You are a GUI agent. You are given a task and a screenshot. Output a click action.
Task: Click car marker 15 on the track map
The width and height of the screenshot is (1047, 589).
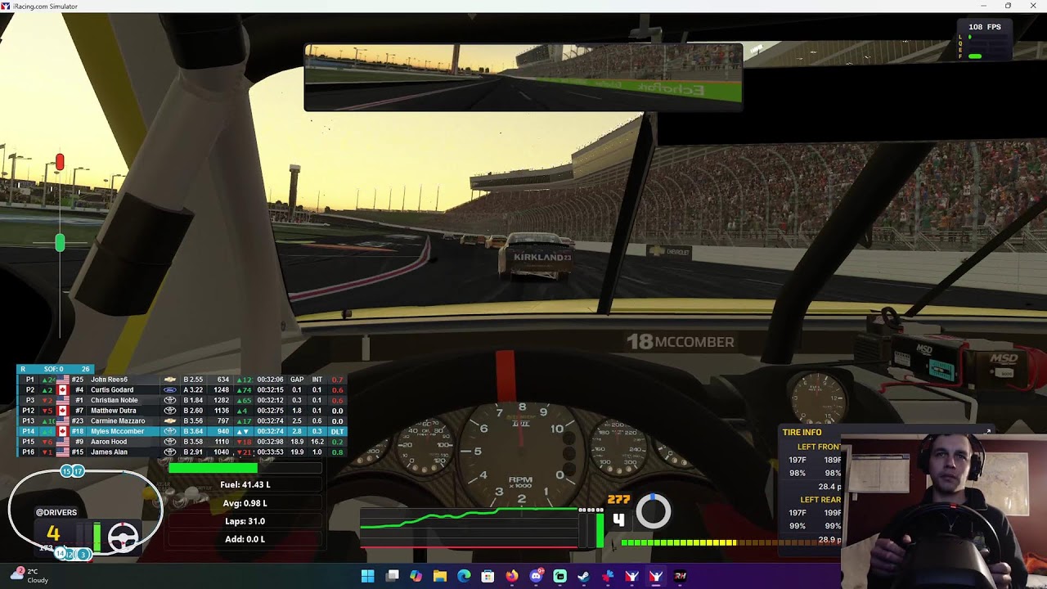point(67,471)
